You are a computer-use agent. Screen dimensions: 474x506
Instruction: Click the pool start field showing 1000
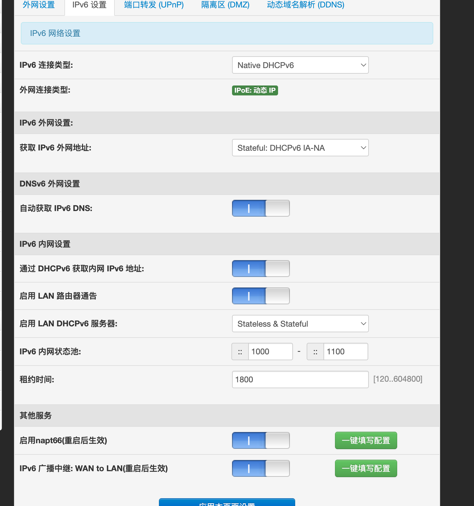(x=270, y=352)
